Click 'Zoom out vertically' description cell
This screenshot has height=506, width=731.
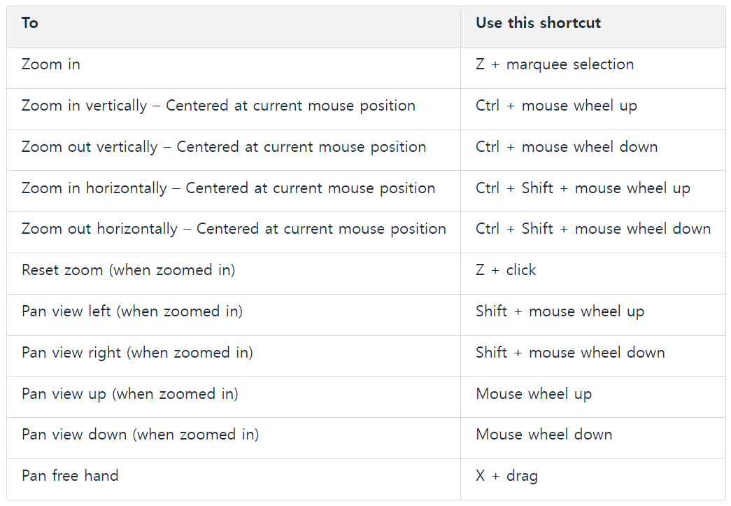coord(224,147)
